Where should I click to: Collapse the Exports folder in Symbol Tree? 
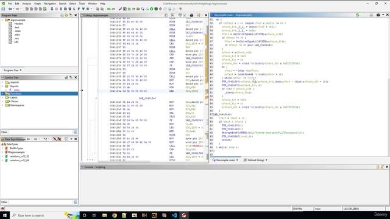click(x=2, y=86)
